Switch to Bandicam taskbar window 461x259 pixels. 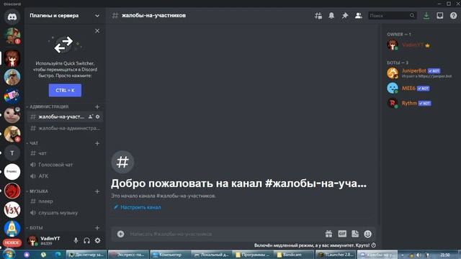tap(293, 255)
